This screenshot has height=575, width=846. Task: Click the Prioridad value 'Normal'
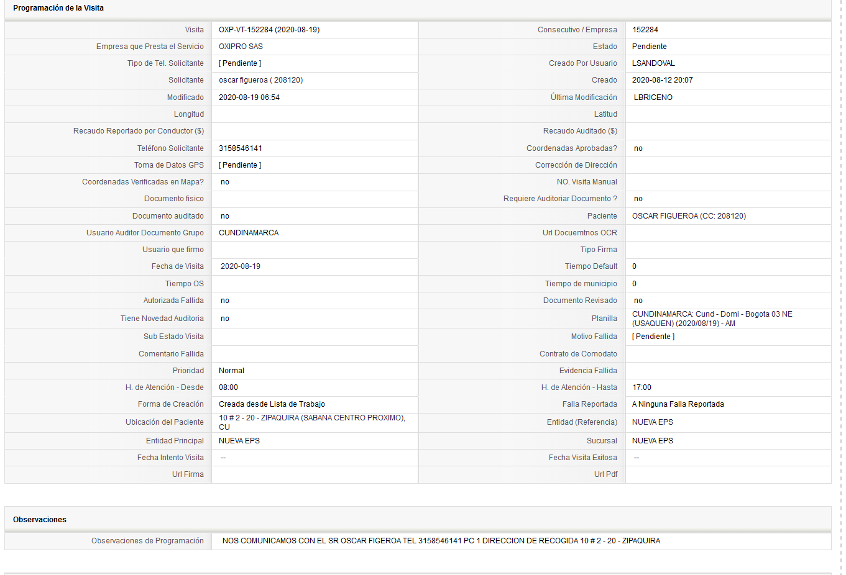click(x=231, y=371)
